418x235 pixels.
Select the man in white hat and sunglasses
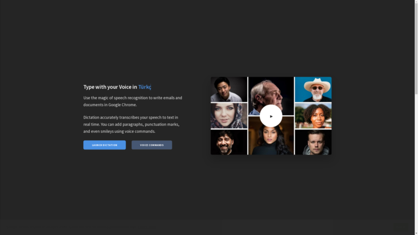point(313,89)
